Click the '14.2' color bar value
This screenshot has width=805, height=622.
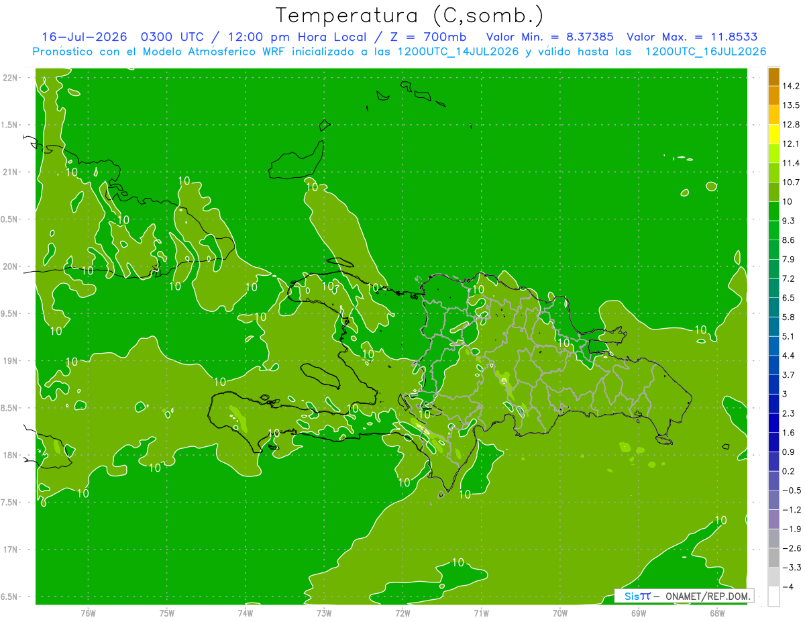(x=790, y=86)
